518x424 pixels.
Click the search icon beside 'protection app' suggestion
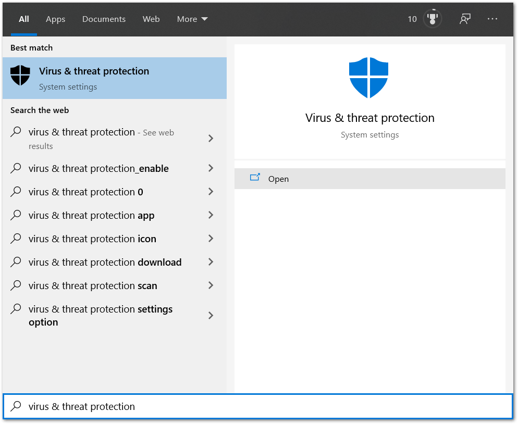click(16, 215)
